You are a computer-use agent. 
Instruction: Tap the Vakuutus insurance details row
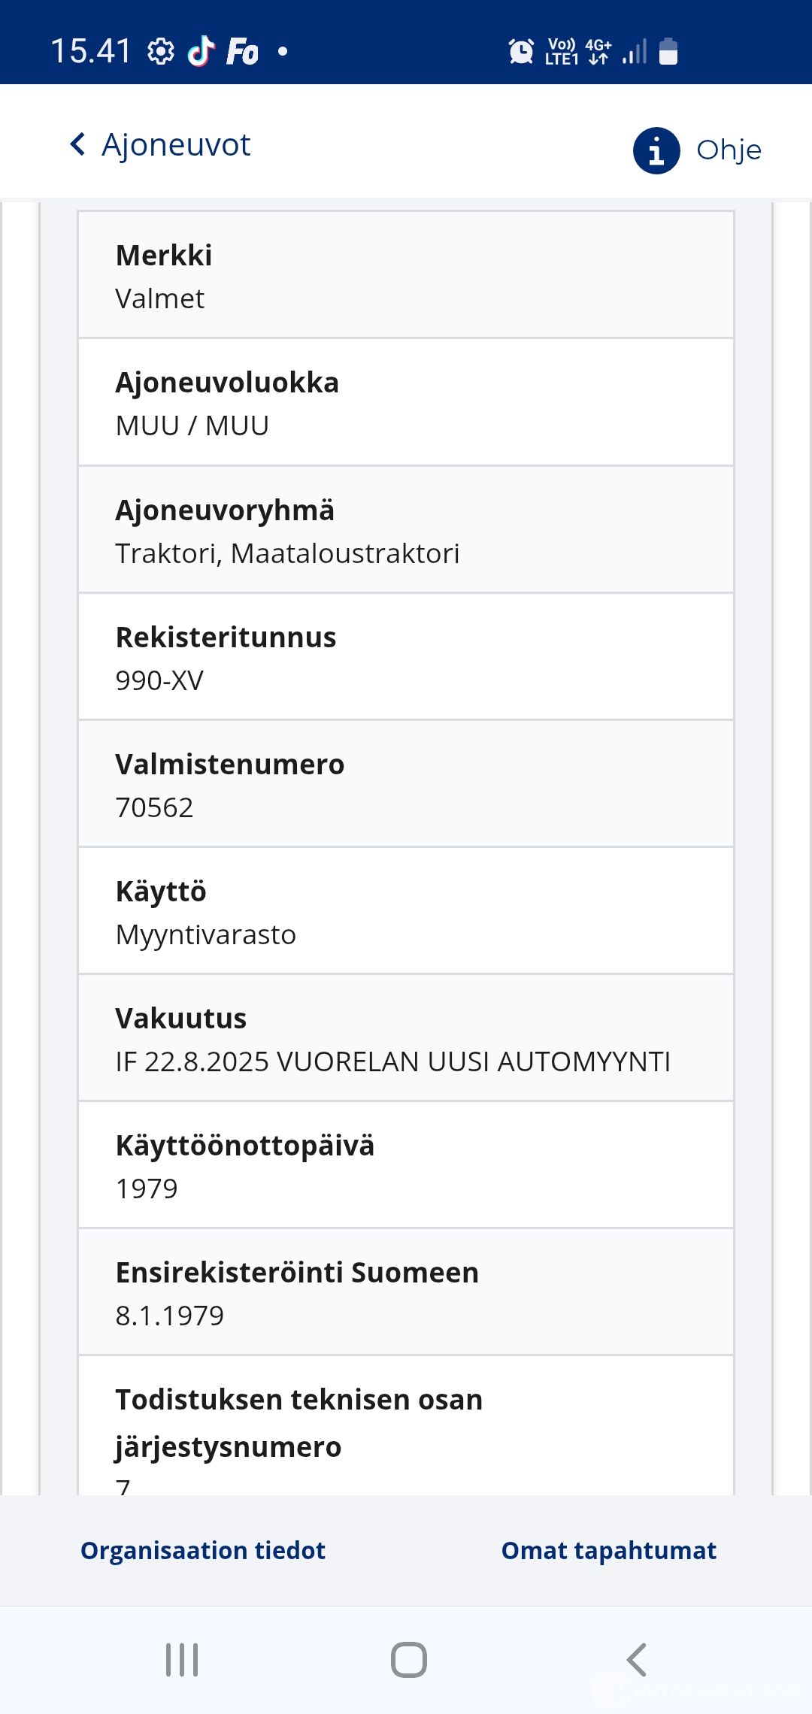click(406, 1038)
